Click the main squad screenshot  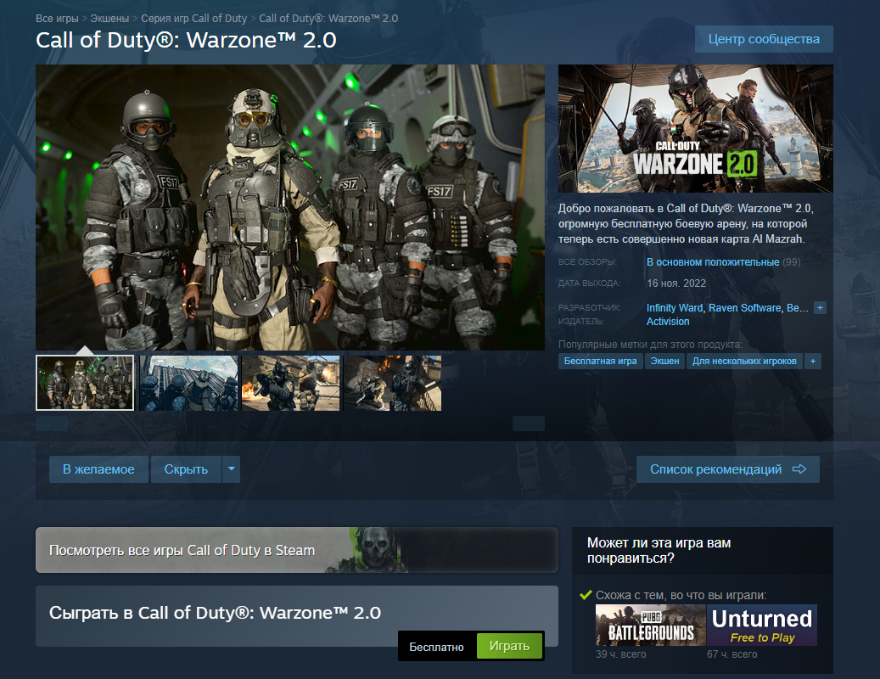(289, 207)
